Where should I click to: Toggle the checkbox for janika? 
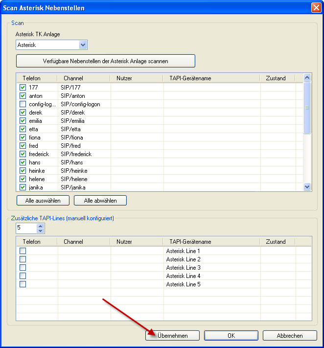point(23,187)
